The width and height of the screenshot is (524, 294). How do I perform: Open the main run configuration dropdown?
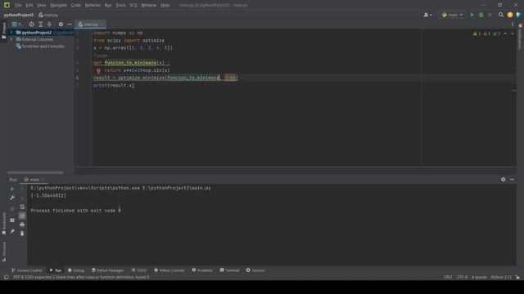pos(452,15)
